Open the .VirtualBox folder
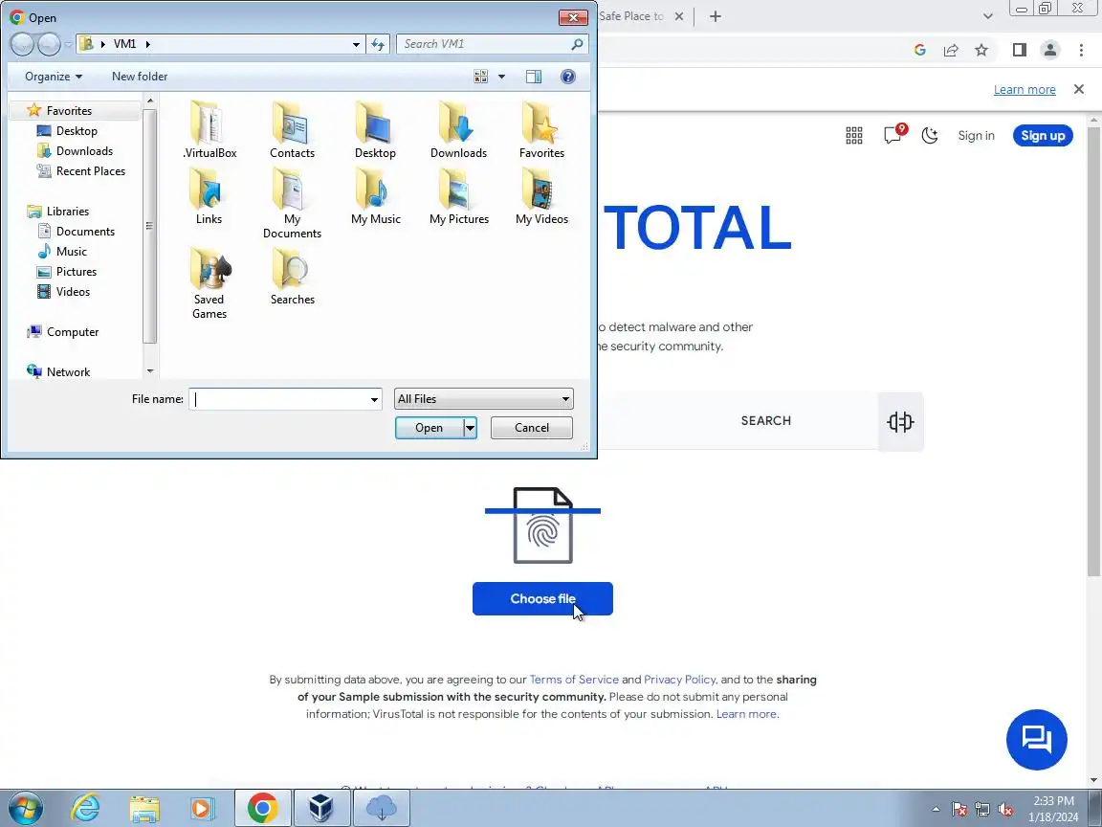 tap(209, 130)
